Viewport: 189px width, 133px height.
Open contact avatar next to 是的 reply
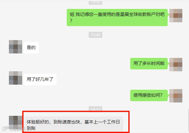(x=16, y=47)
